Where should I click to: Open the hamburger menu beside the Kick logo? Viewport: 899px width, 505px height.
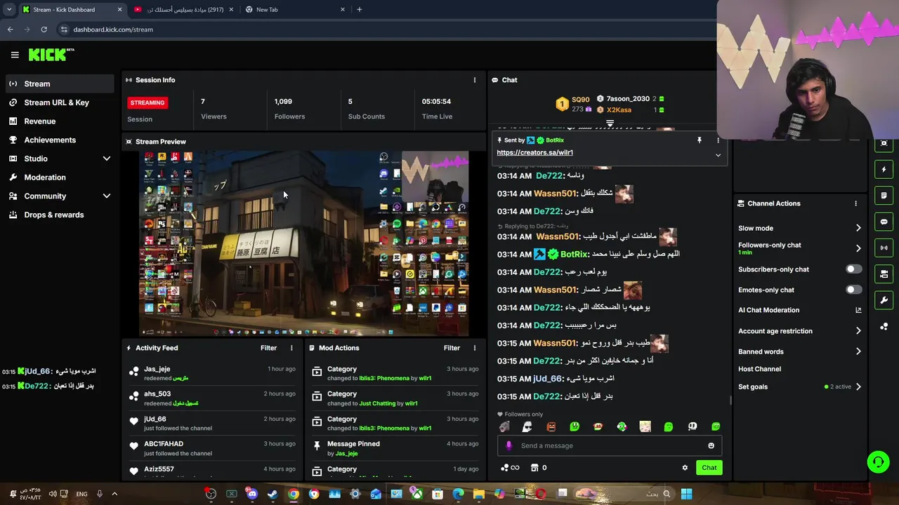(15, 55)
